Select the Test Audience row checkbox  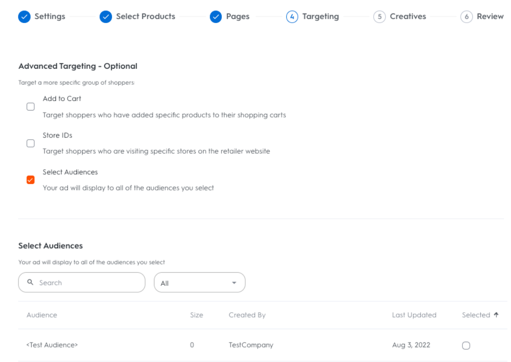466,346
